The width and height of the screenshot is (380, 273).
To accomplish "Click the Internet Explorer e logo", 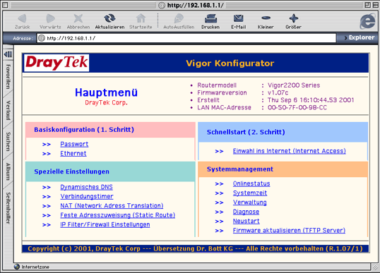I will click(x=368, y=21).
